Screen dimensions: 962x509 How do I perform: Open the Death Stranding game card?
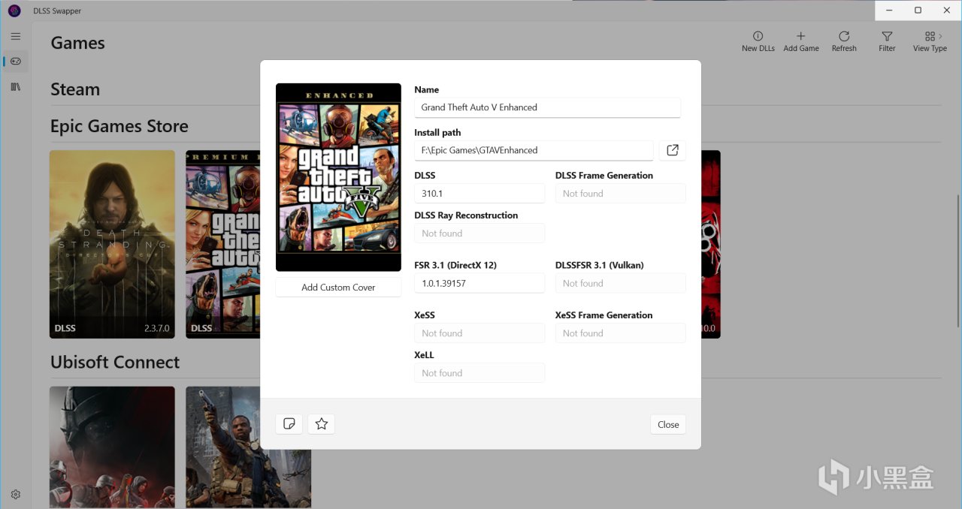tap(112, 244)
